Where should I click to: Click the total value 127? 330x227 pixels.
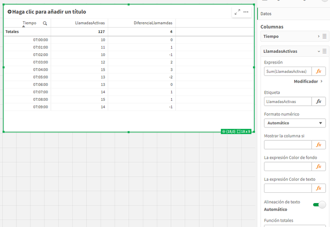102,32
